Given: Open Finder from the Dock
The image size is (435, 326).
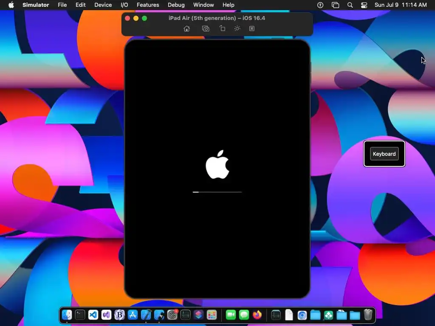Looking at the screenshot, I should [67, 315].
